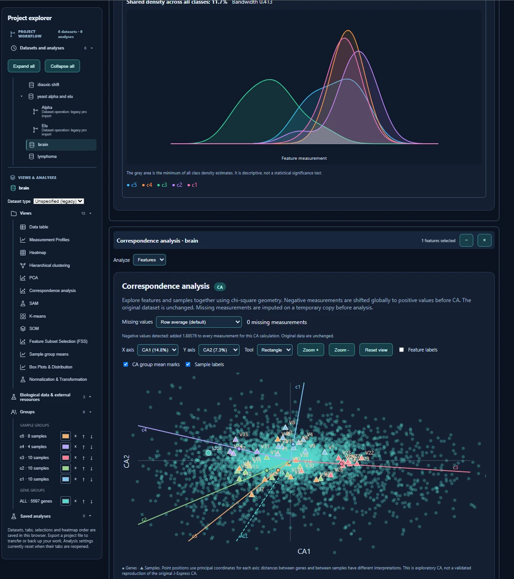
Task: Remove the ALL gene group
Action: tap(75, 501)
